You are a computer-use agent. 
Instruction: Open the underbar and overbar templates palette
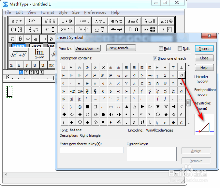(x=100, y=29)
